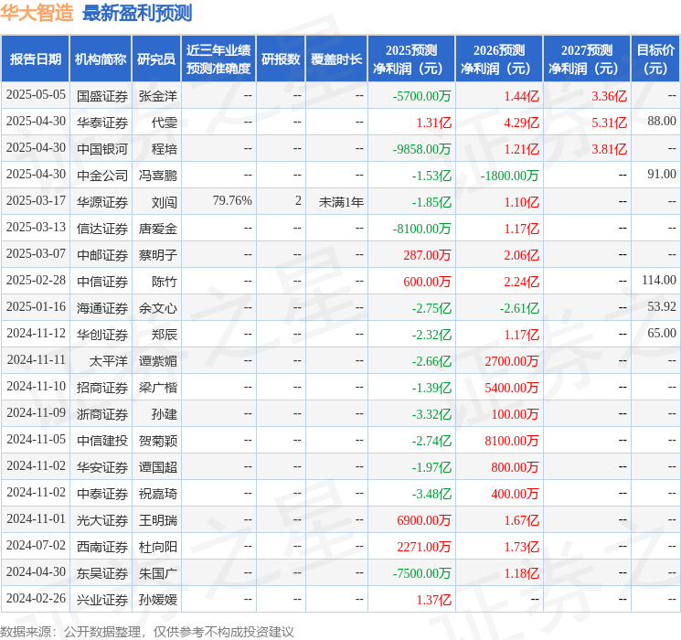Image resolution: width=681 pixels, height=640 pixels.
Task: Select the 华源证券 institution cell
Action: click(x=102, y=202)
